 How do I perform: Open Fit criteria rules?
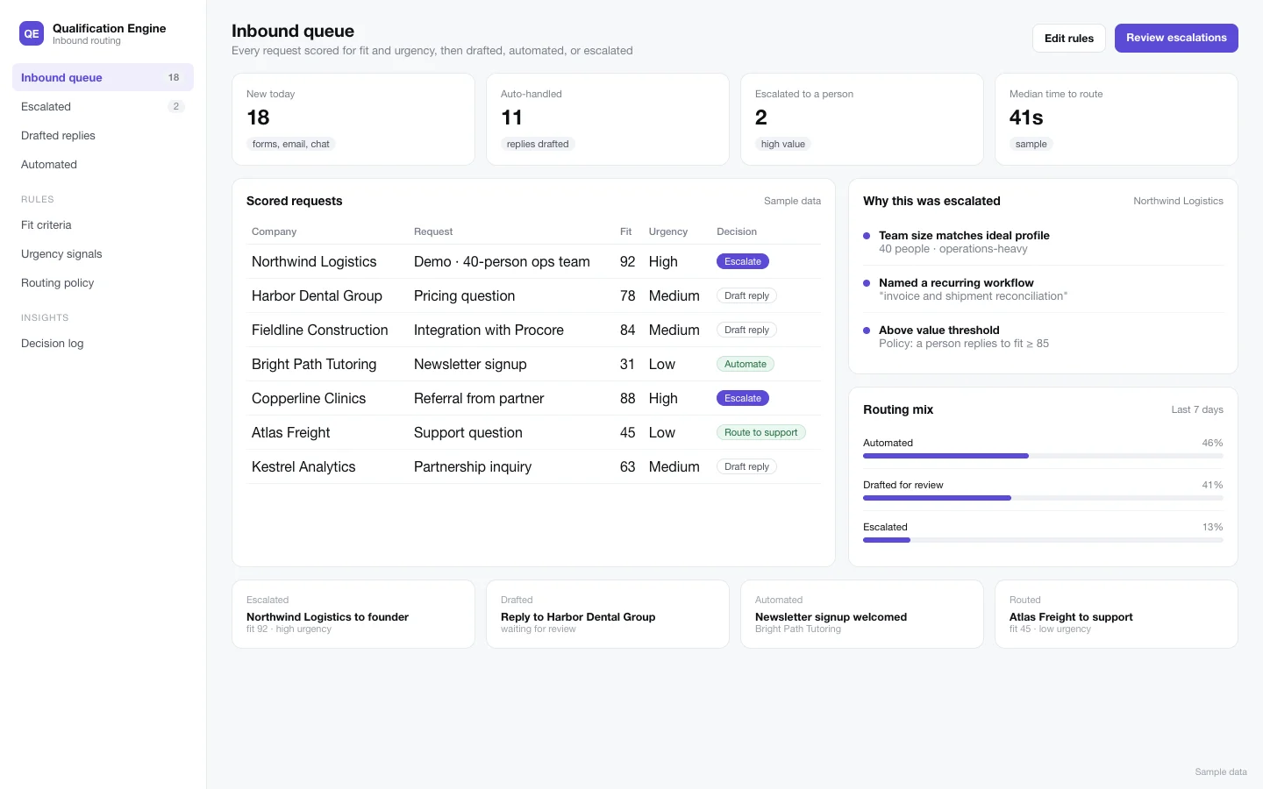103,224
